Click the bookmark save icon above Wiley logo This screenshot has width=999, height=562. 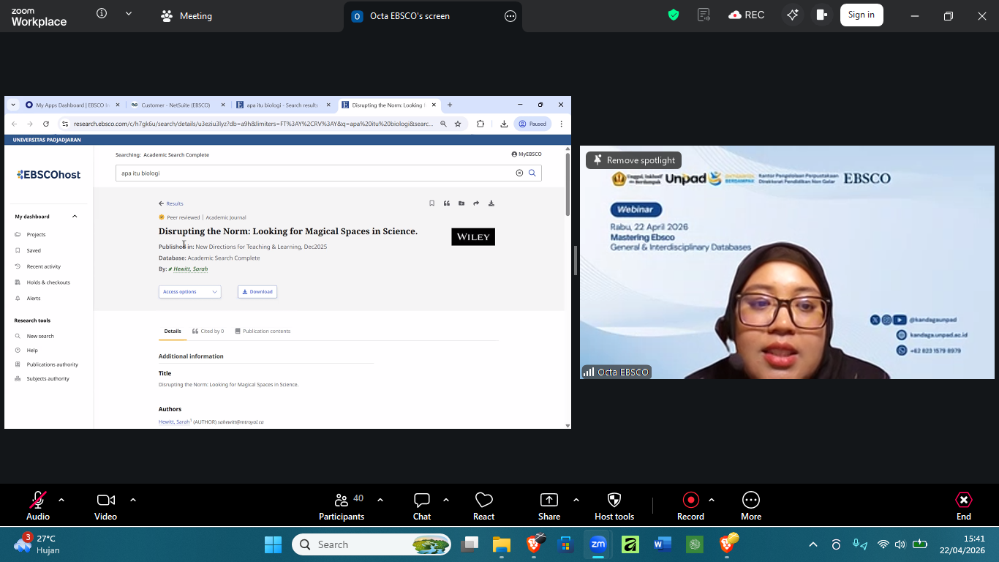tap(431, 203)
